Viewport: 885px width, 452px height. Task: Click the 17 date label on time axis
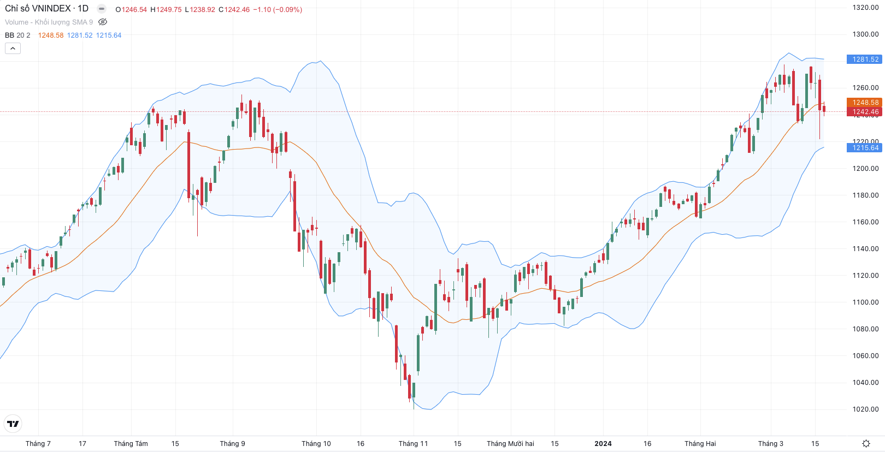point(82,444)
